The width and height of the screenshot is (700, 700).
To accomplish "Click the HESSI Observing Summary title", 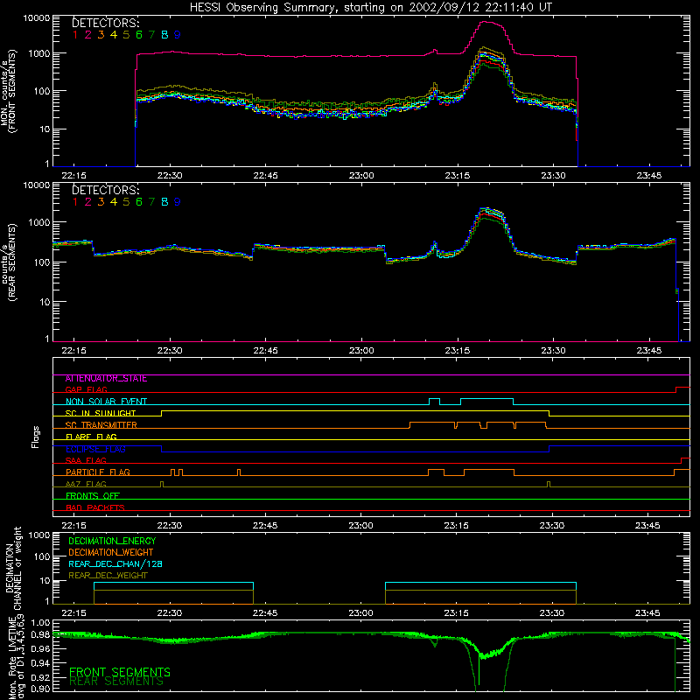I will pos(370,8).
